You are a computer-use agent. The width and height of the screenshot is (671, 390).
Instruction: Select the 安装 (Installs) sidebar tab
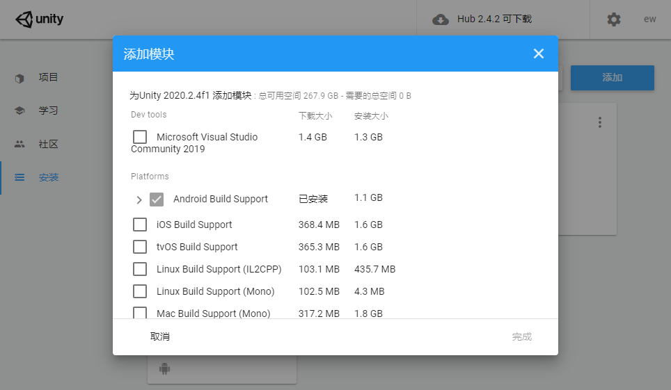[x=48, y=177]
